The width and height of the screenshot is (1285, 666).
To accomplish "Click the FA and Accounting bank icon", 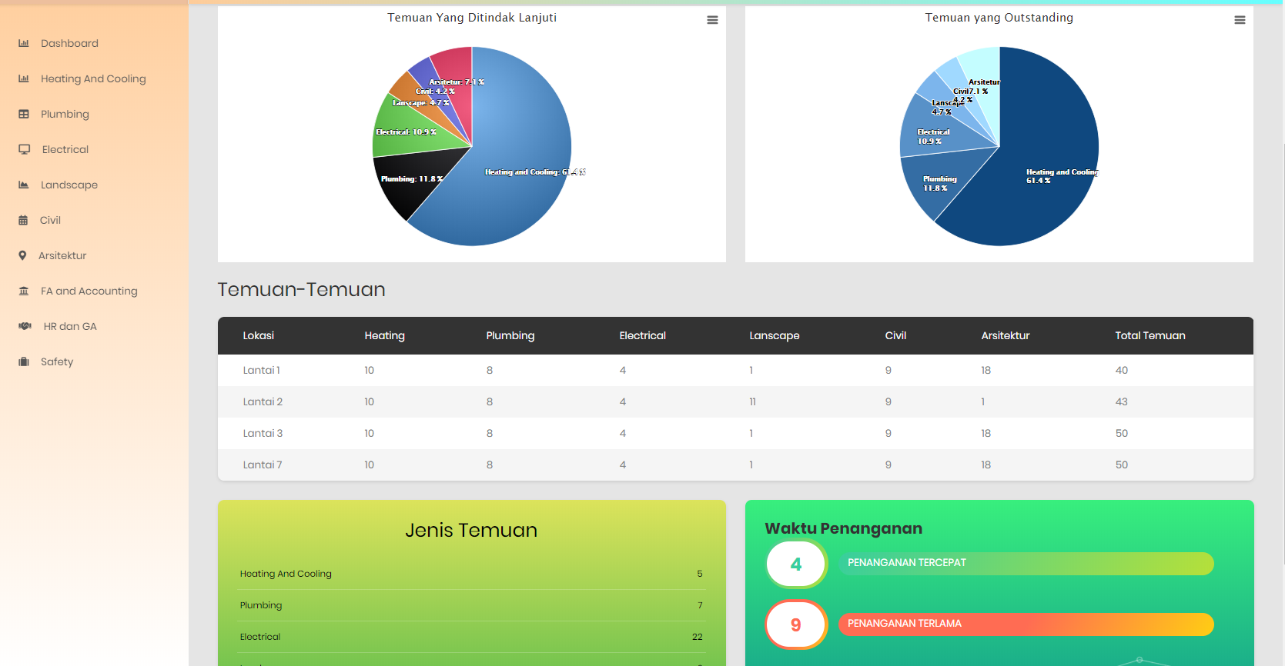I will click(x=24, y=291).
